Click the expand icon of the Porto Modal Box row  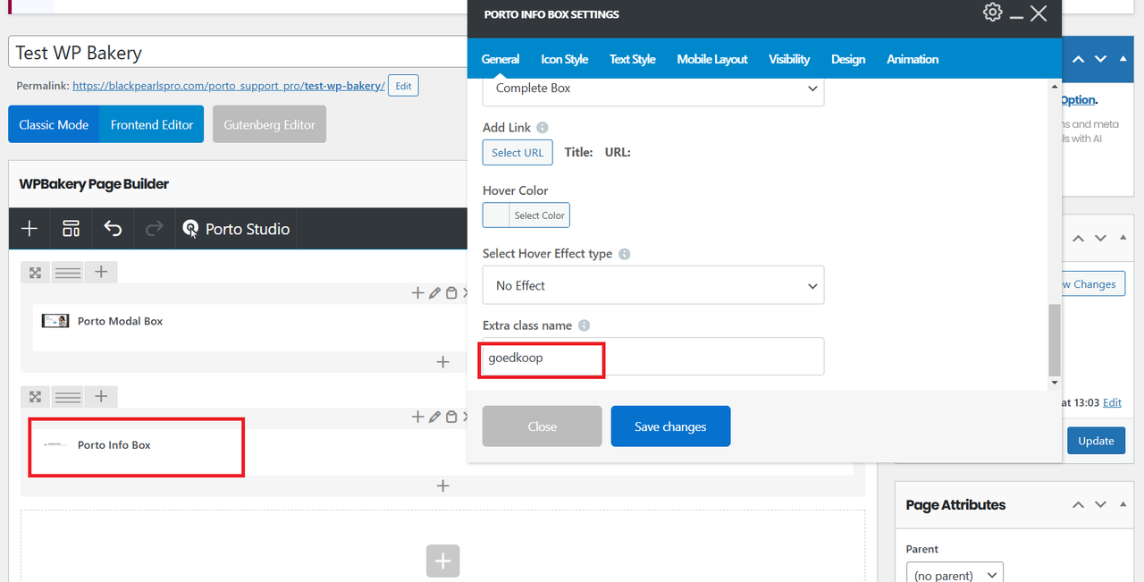pos(35,273)
